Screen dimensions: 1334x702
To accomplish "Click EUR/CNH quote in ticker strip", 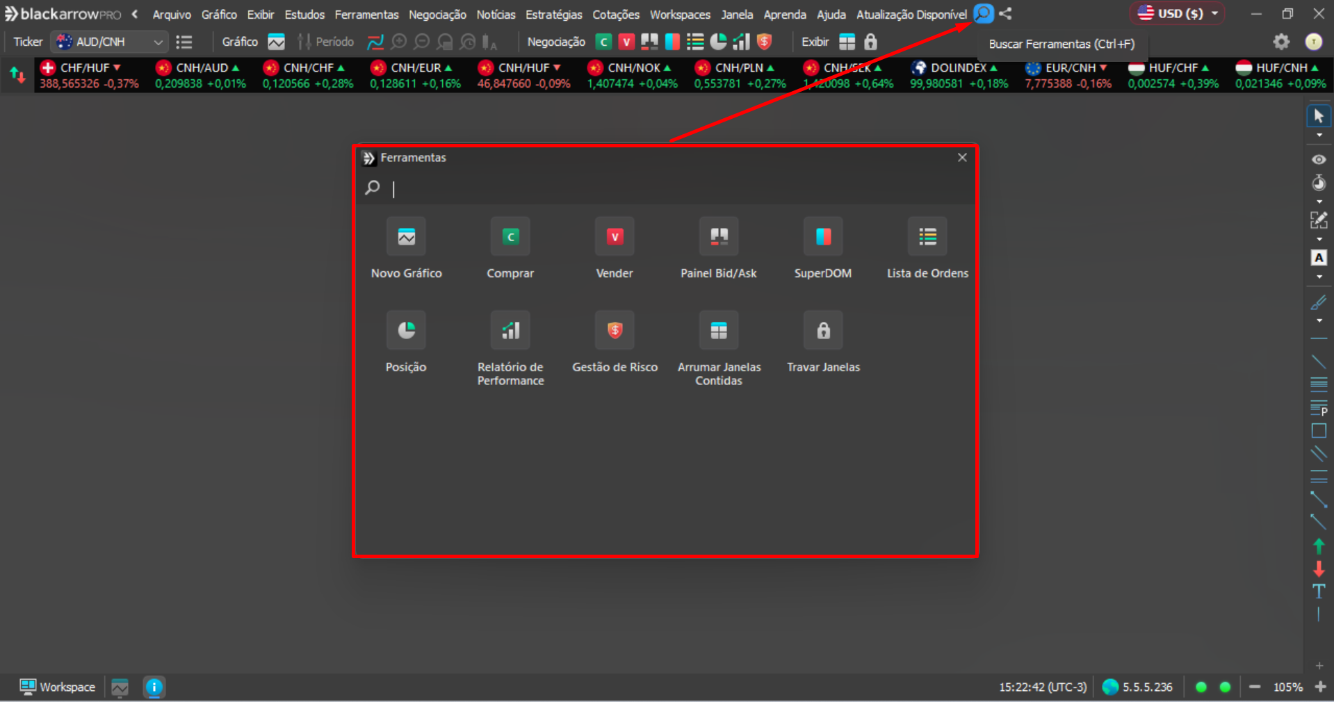I will (x=1068, y=75).
